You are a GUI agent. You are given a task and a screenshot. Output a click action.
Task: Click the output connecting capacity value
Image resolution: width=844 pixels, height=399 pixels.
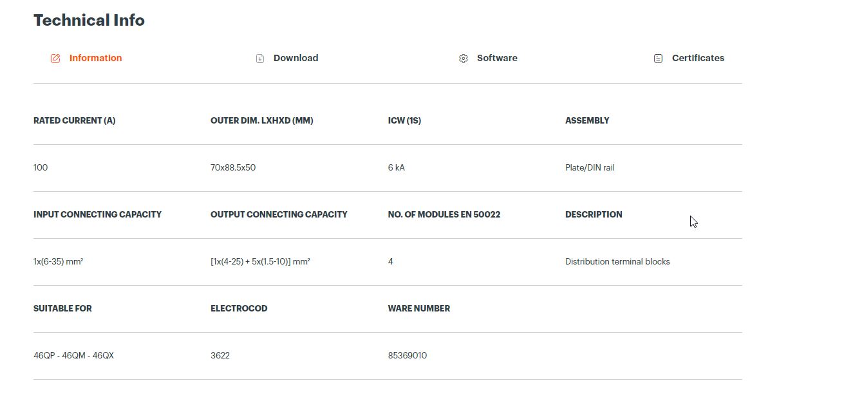pos(260,261)
